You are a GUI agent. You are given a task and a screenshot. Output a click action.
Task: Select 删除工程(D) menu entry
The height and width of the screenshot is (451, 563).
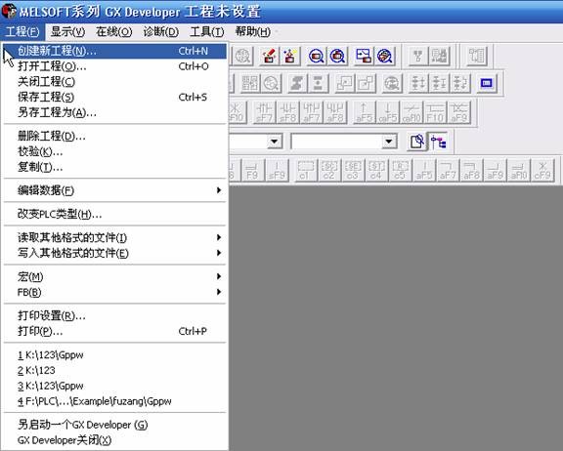point(115,136)
